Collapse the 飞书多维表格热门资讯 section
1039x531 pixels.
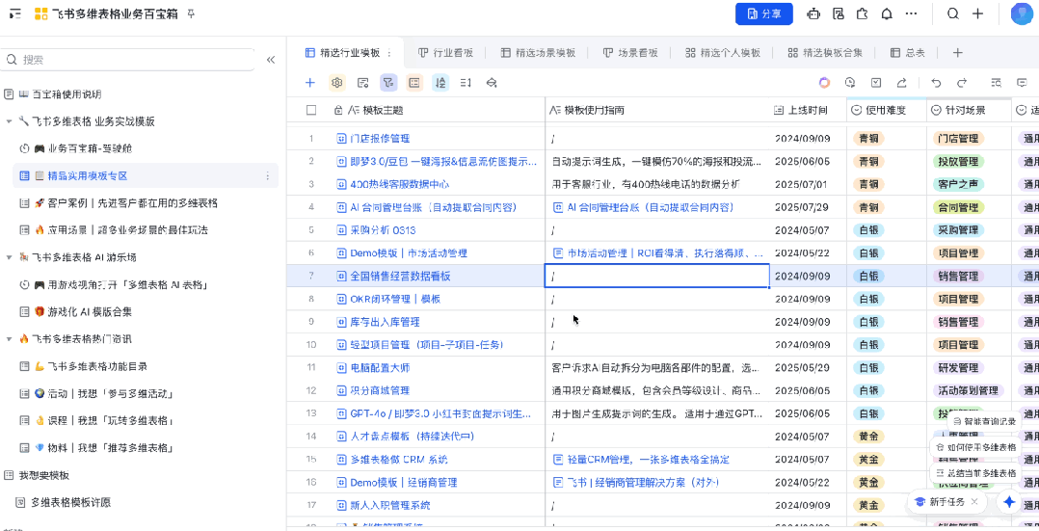coord(10,339)
